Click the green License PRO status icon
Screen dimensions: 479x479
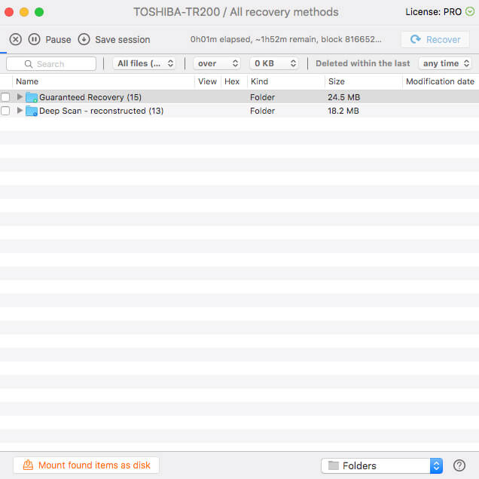click(471, 12)
